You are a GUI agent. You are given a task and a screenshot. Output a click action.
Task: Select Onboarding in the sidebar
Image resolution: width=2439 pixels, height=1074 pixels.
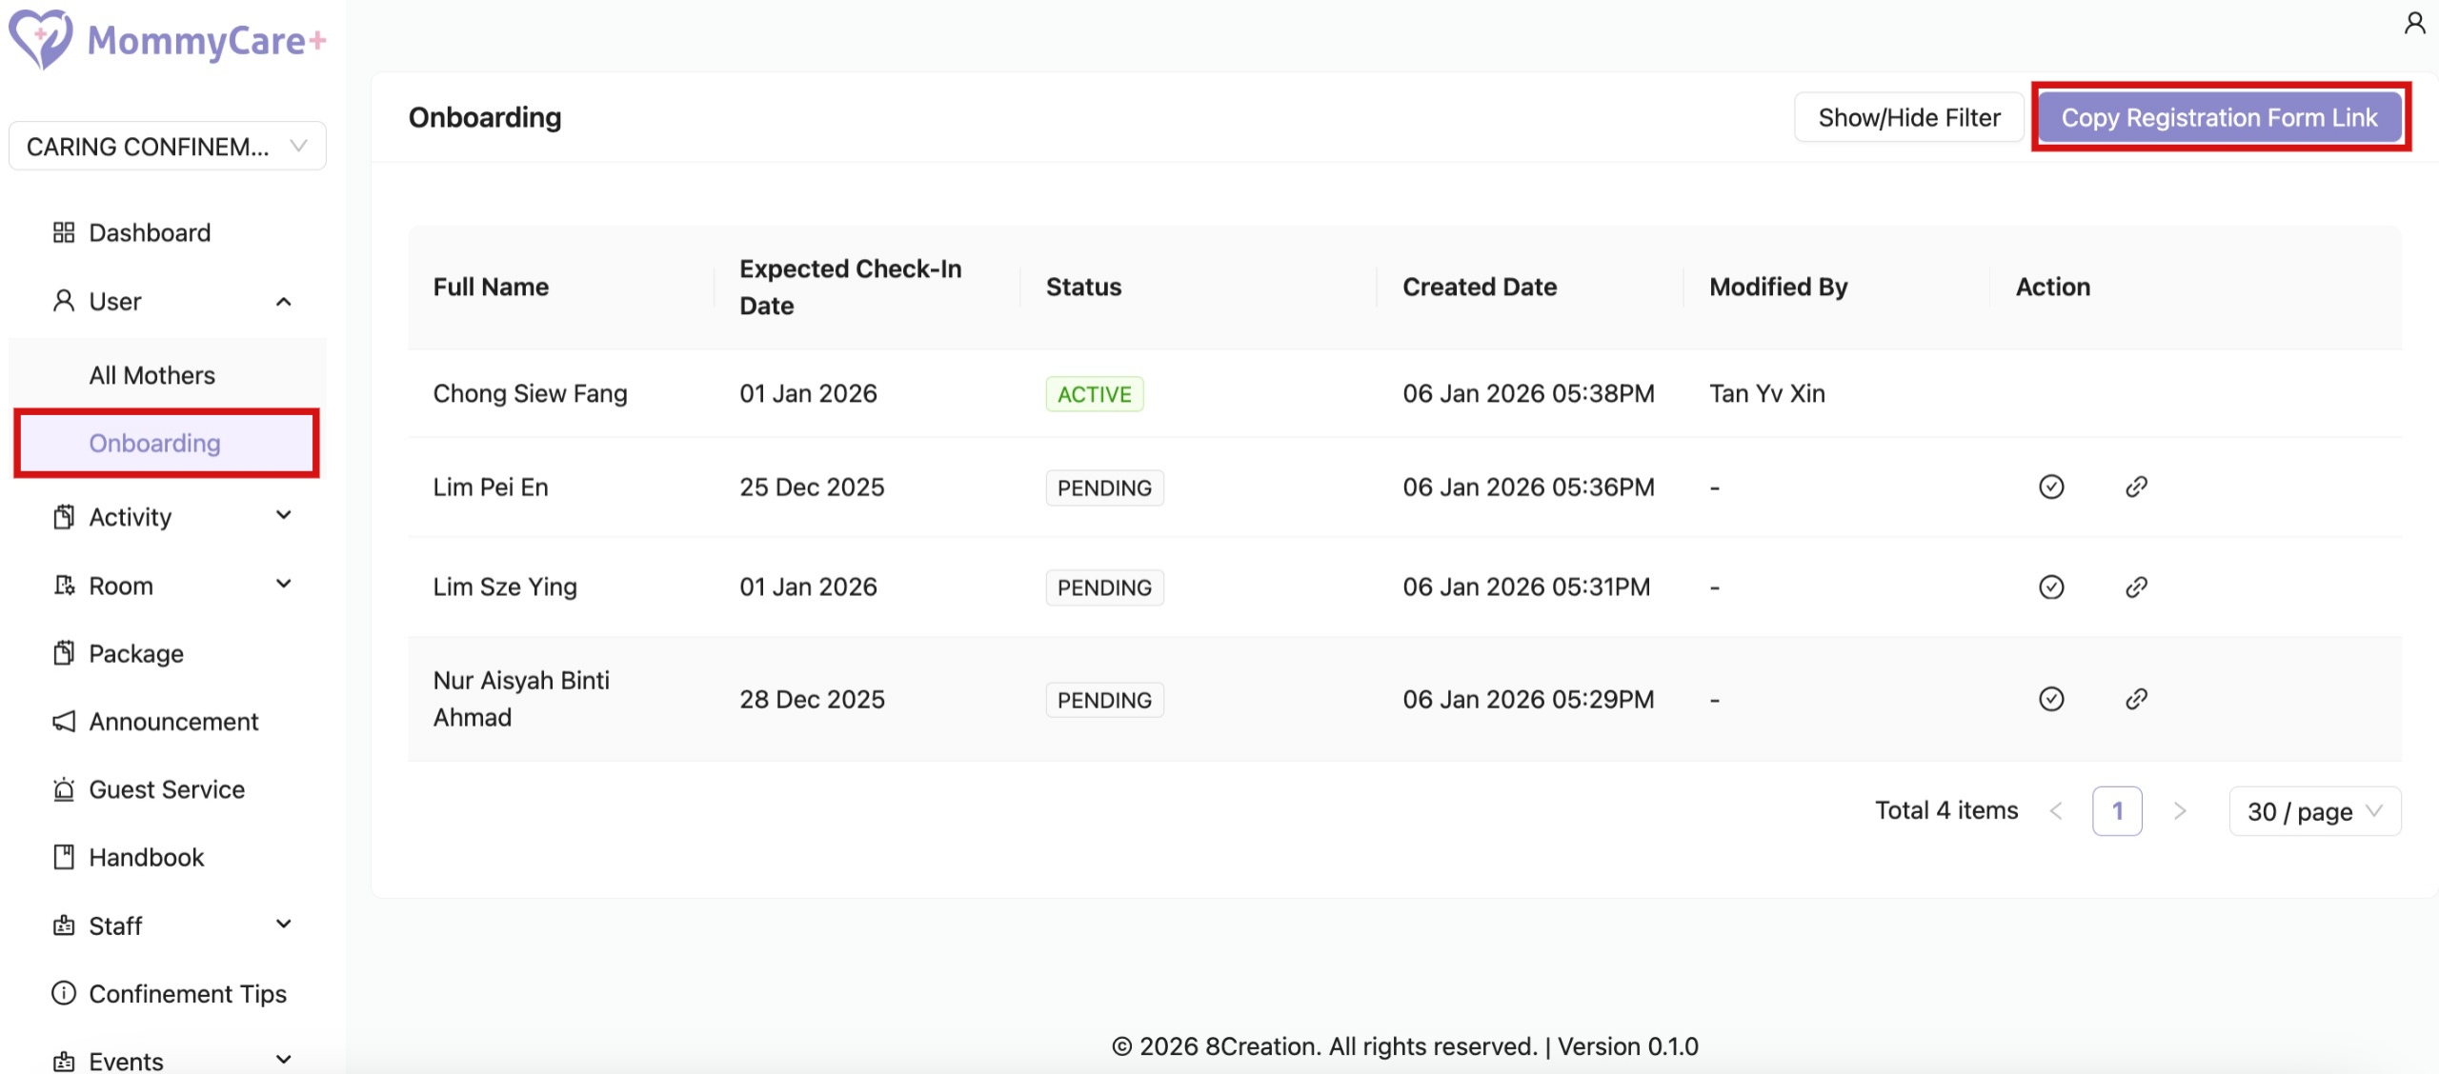154,443
